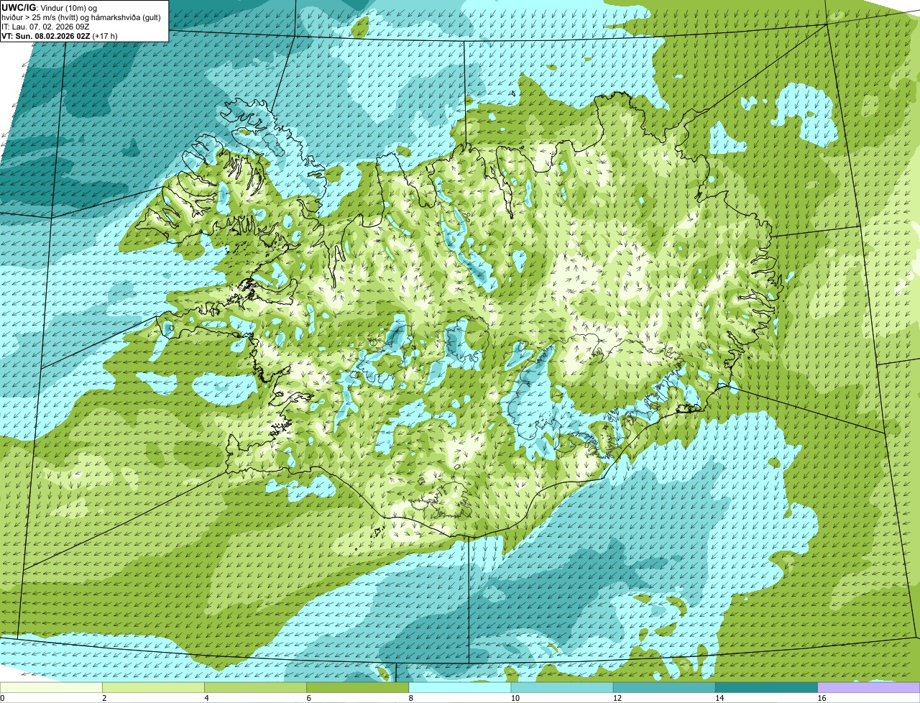Click the "VT: Sun. 08.02.2026 02Z (+17 h)" line

[60, 35]
